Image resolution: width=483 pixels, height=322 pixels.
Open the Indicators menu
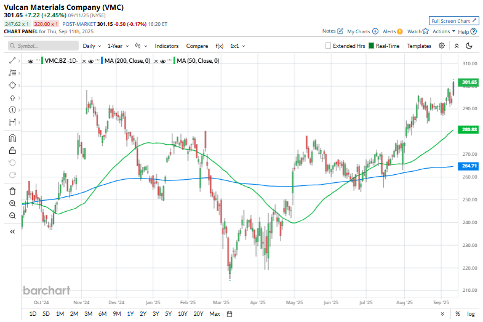click(x=167, y=46)
